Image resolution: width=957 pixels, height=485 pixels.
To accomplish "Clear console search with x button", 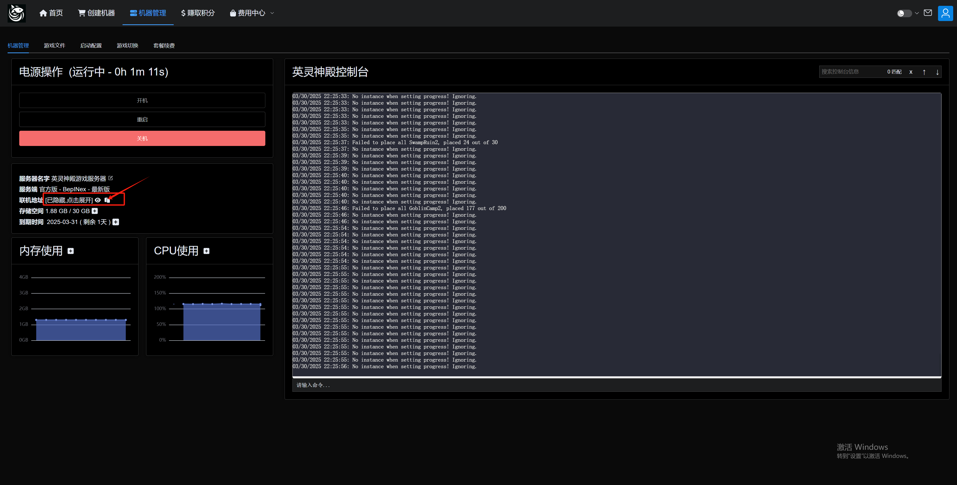I will pos(911,72).
